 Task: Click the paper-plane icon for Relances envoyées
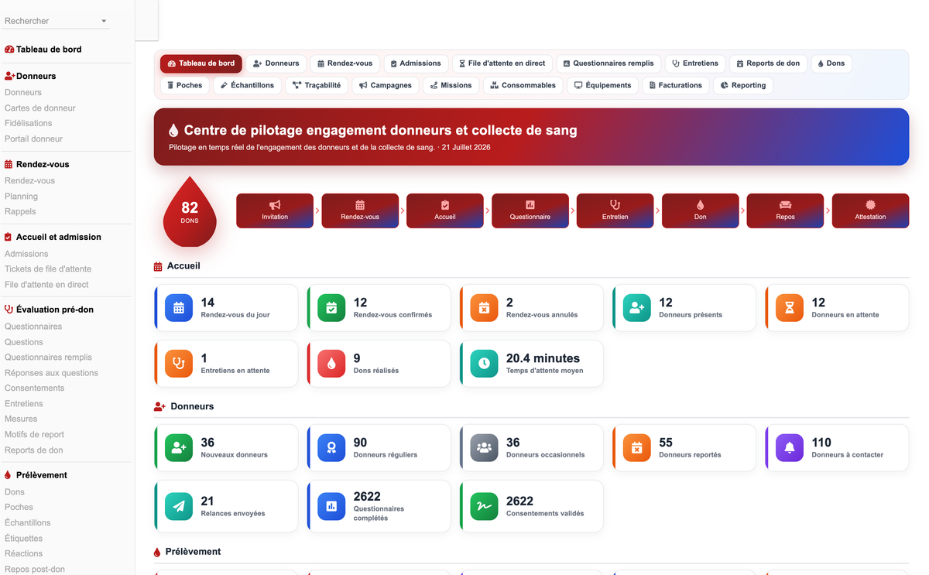click(179, 506)
